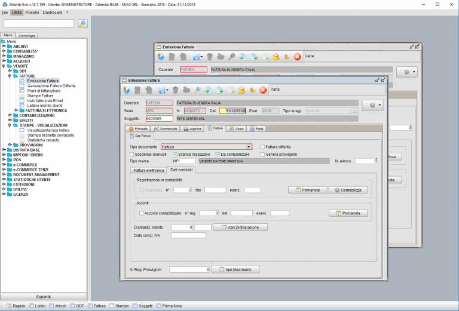
Task: Switch to the Corpo tab
Action: (237, 128)
